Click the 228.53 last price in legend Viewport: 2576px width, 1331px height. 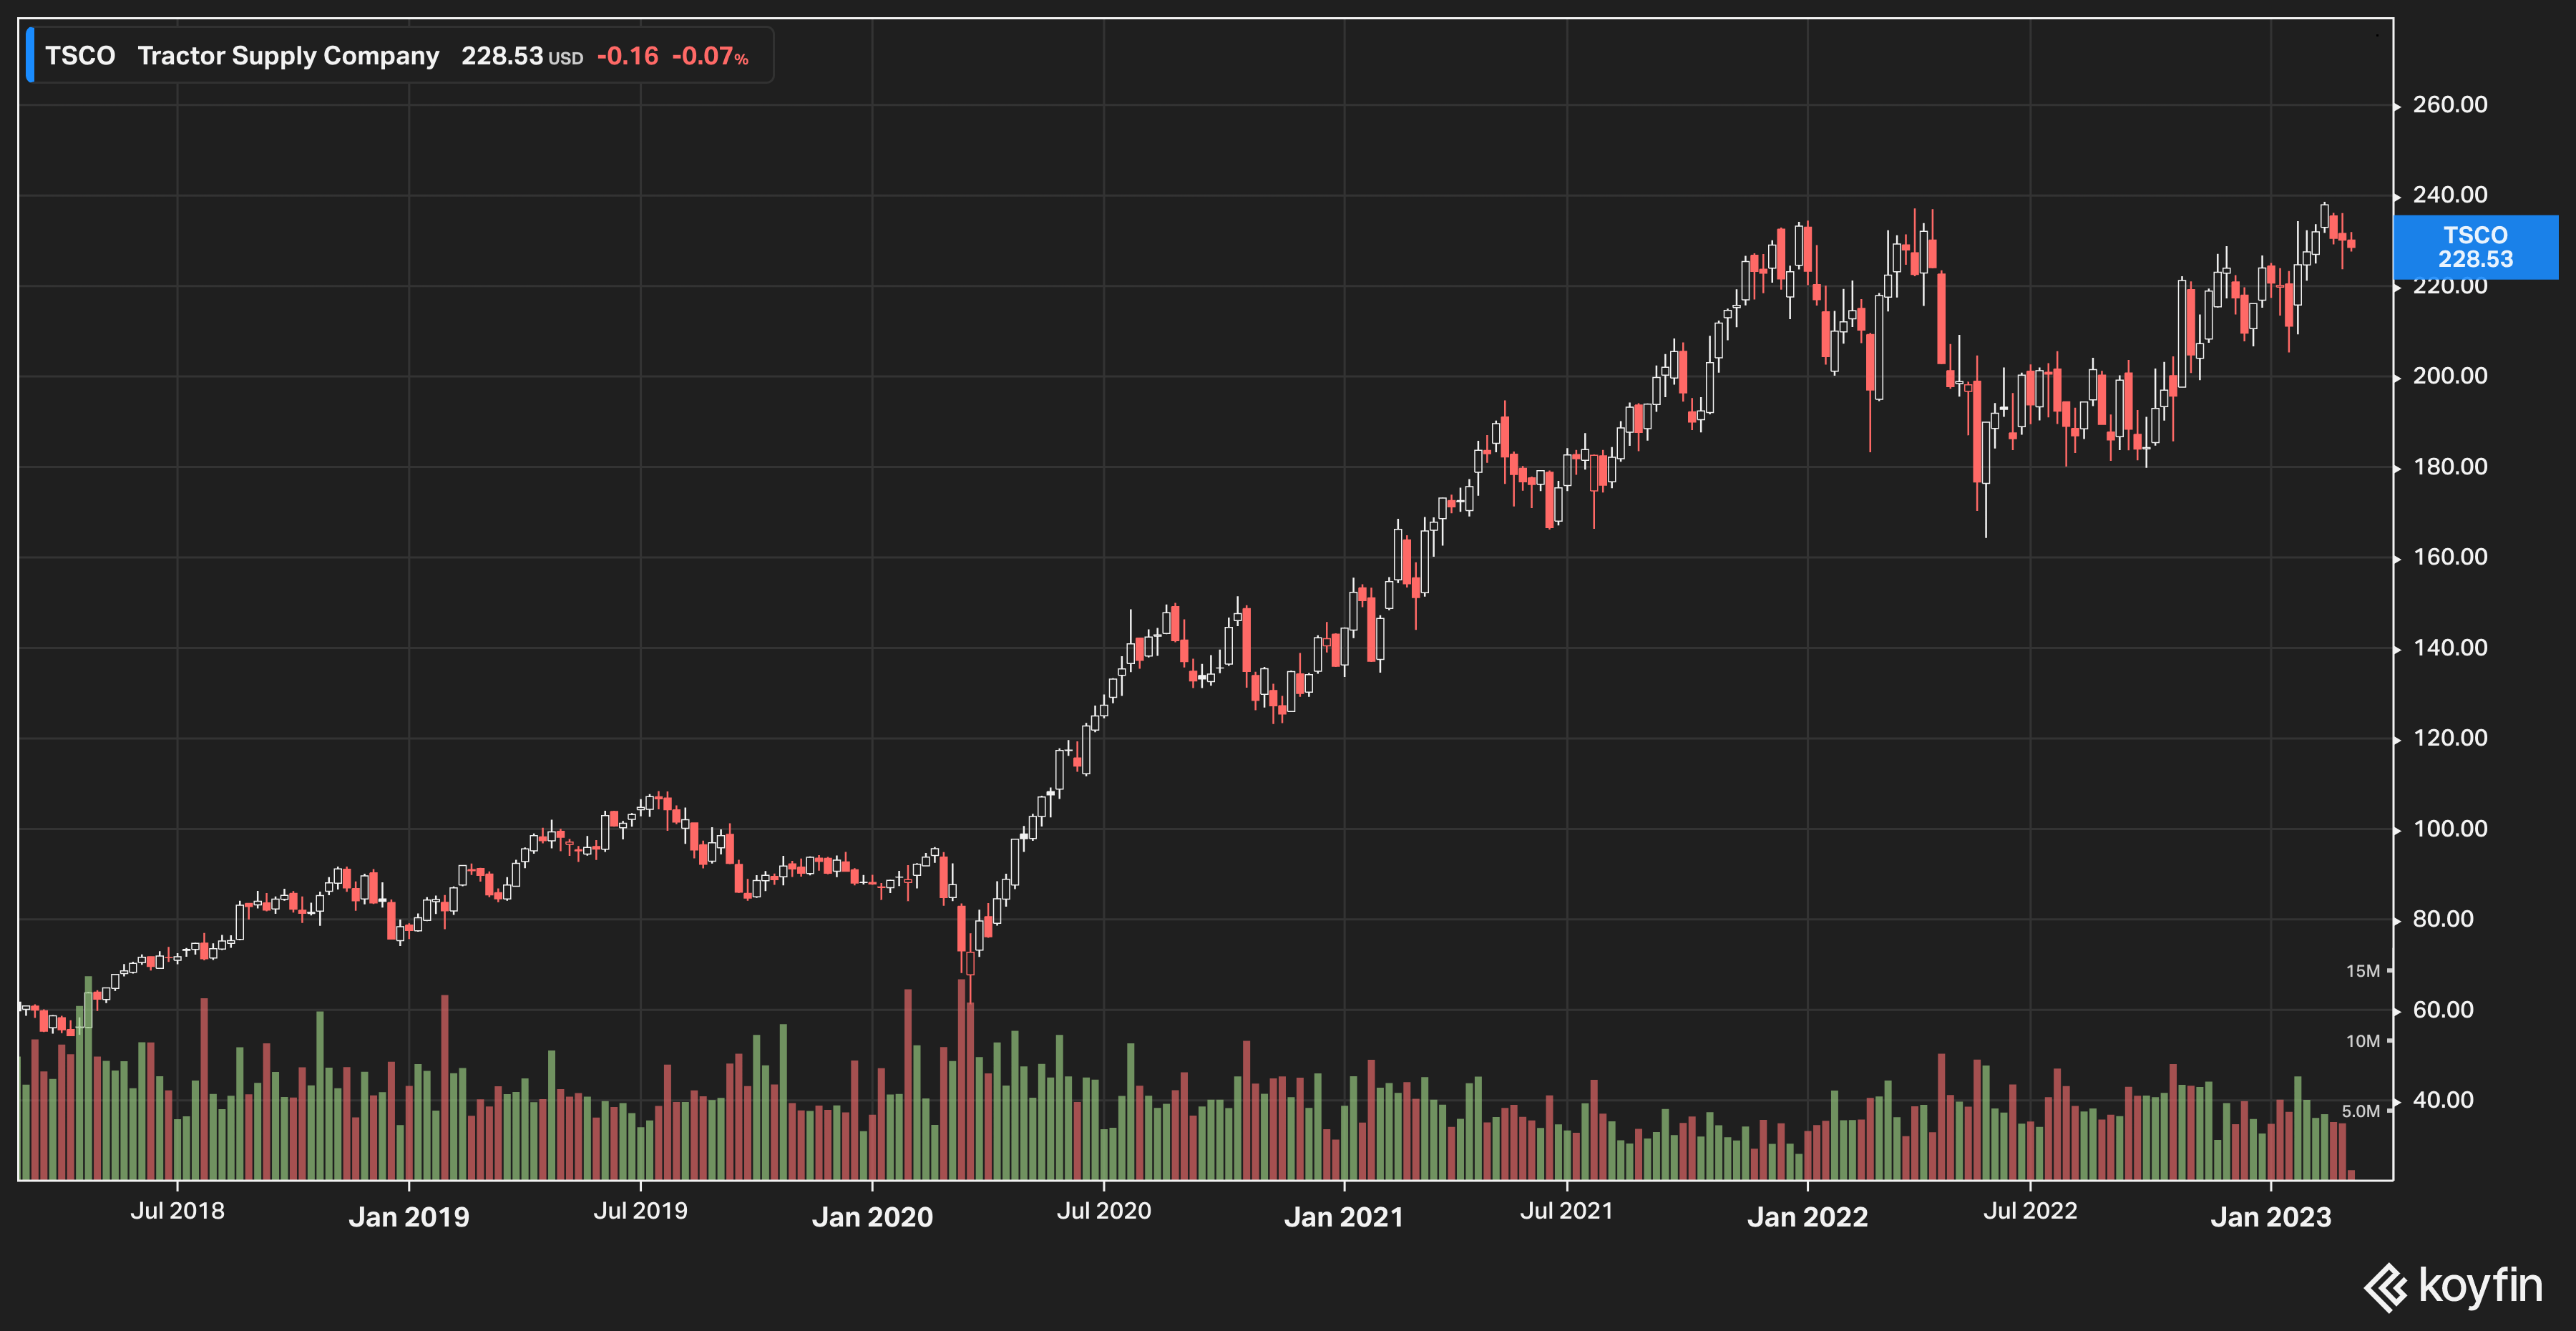[502, 56]
